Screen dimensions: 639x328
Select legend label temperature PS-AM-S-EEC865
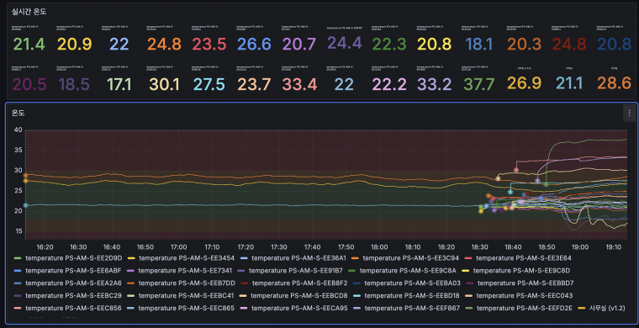(x=187, y=308)
